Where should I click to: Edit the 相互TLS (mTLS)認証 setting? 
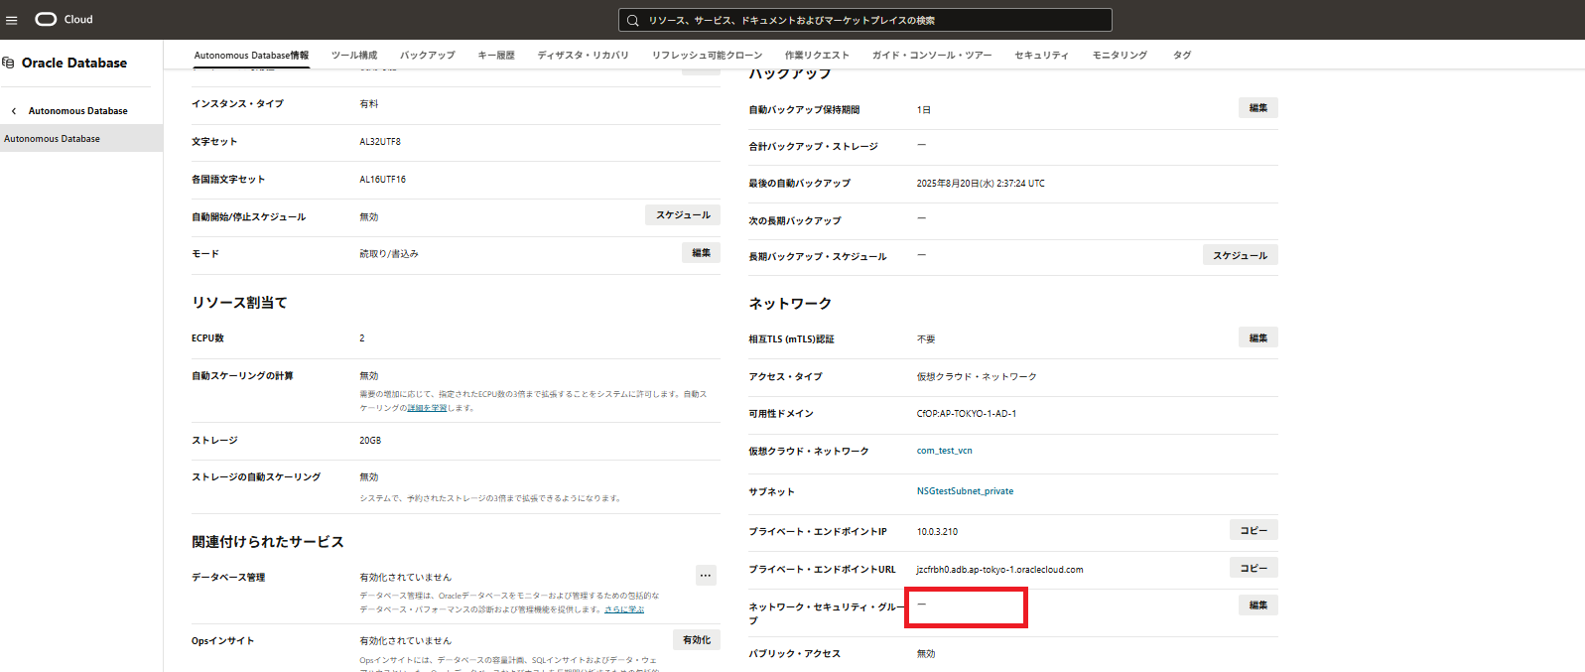point(1258,338)
